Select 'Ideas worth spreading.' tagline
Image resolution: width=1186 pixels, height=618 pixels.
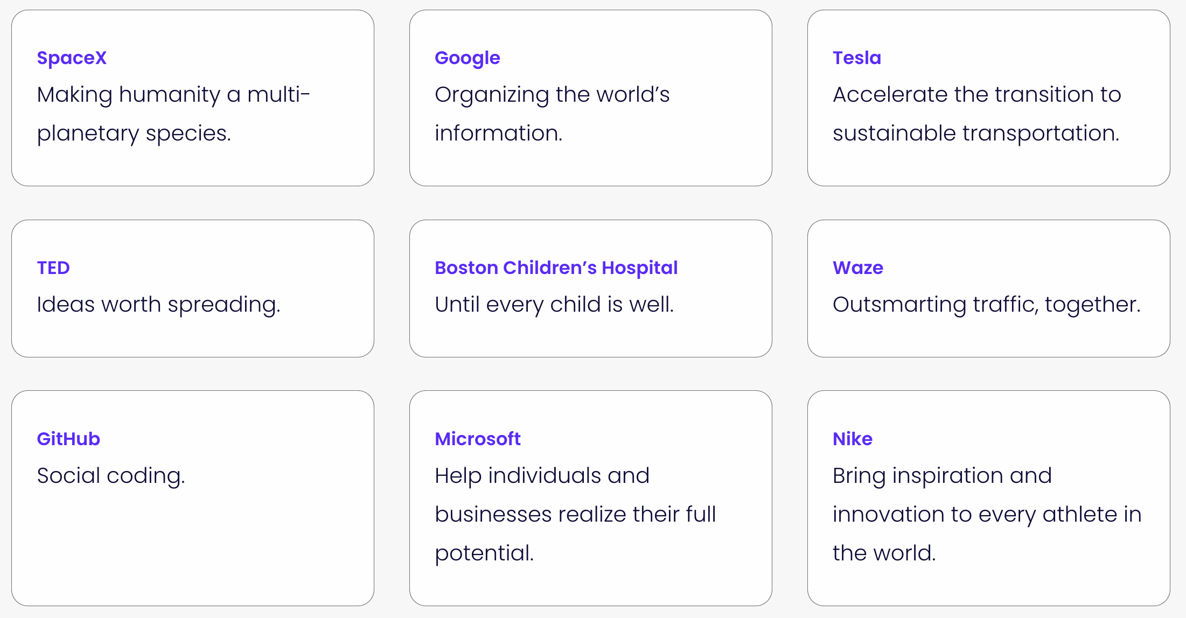(x=159, y=305)
